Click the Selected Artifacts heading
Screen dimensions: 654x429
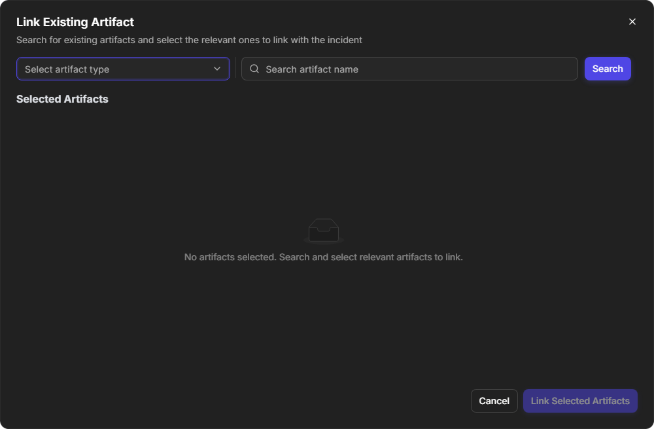(x=62, y=99)
